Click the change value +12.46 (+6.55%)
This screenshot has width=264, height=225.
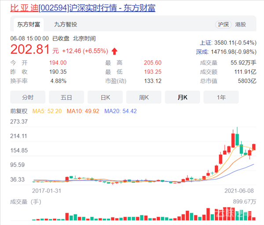[x=85, y=51]
